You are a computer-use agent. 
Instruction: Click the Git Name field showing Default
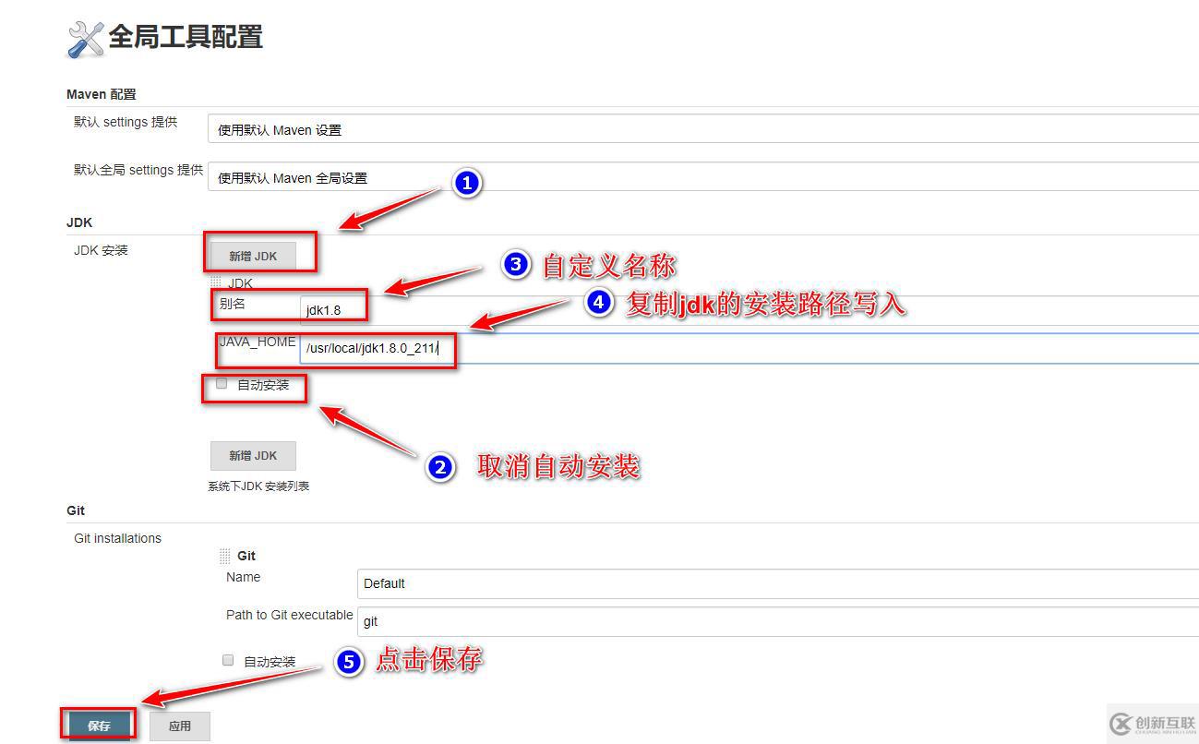(x=778, y=583)
